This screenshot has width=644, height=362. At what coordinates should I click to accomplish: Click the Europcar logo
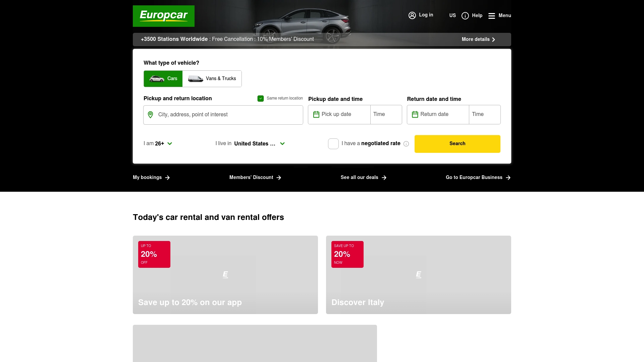click(x=164, y=16)
